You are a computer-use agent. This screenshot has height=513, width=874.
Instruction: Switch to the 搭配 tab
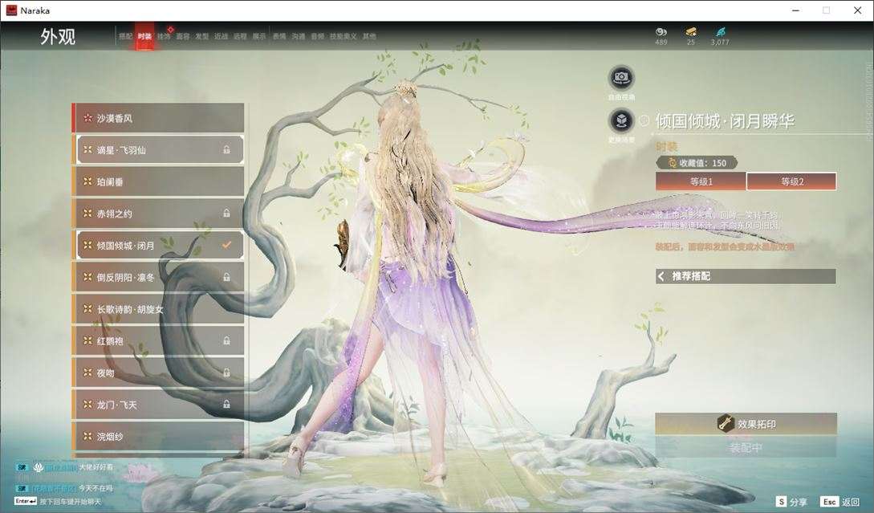(125, 36)
